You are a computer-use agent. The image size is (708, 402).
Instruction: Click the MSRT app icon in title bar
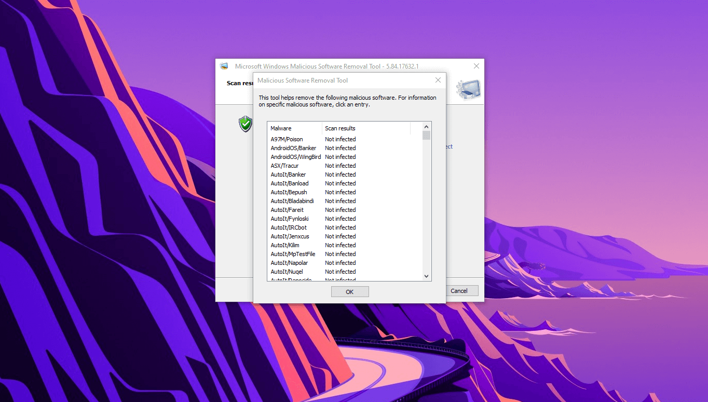224,66
